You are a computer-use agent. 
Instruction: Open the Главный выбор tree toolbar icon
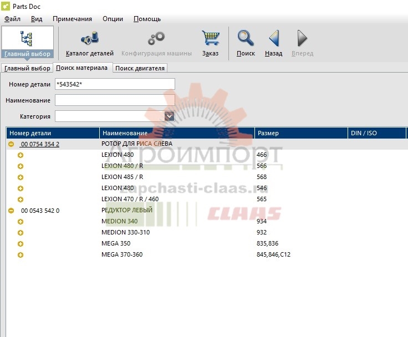pyautogui.click(x=27, y=42)
